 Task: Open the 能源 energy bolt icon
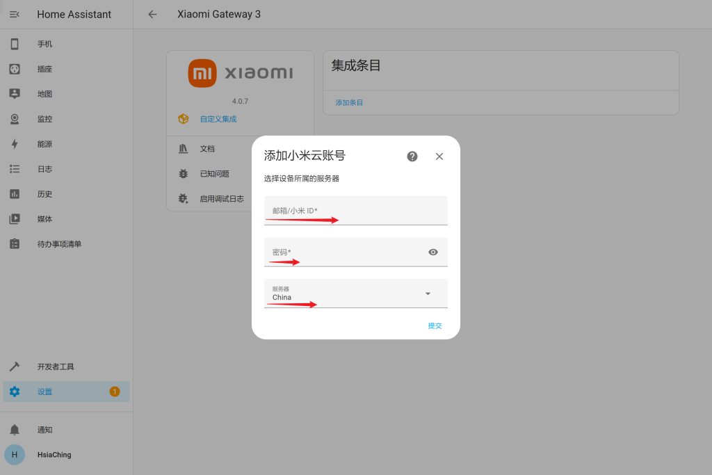pyautogui.click(x=15, y=144)
